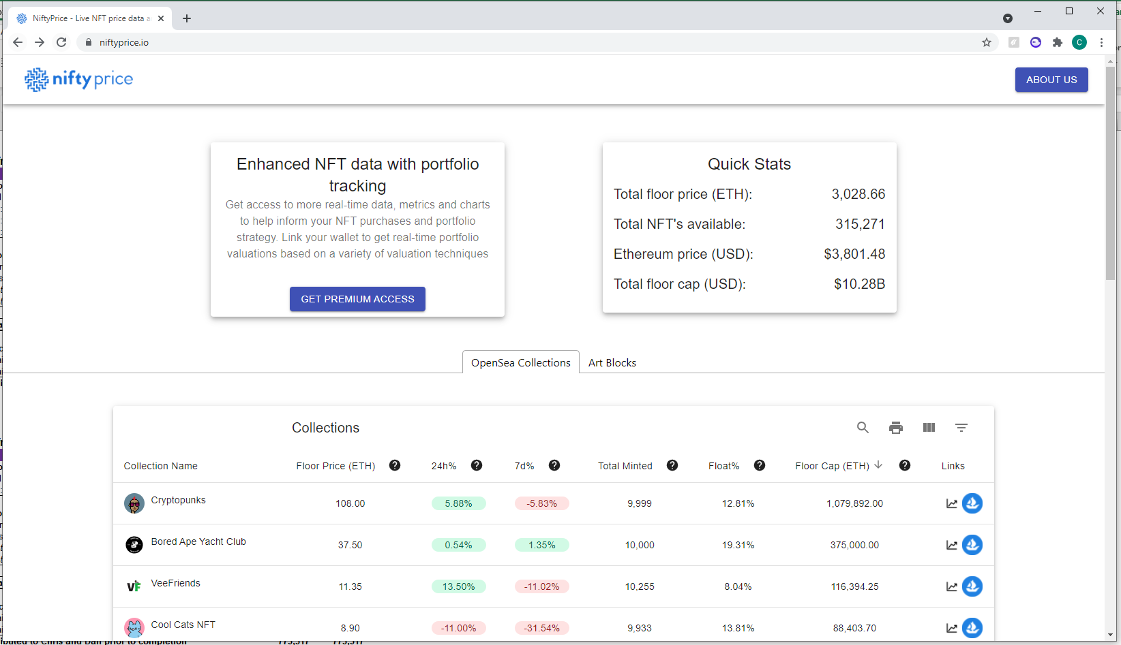Image resolution: width=1121 pixels, height=645 pixels.
Task: Open the price chart icon for Cryptopunks
Action: point(952,503)
